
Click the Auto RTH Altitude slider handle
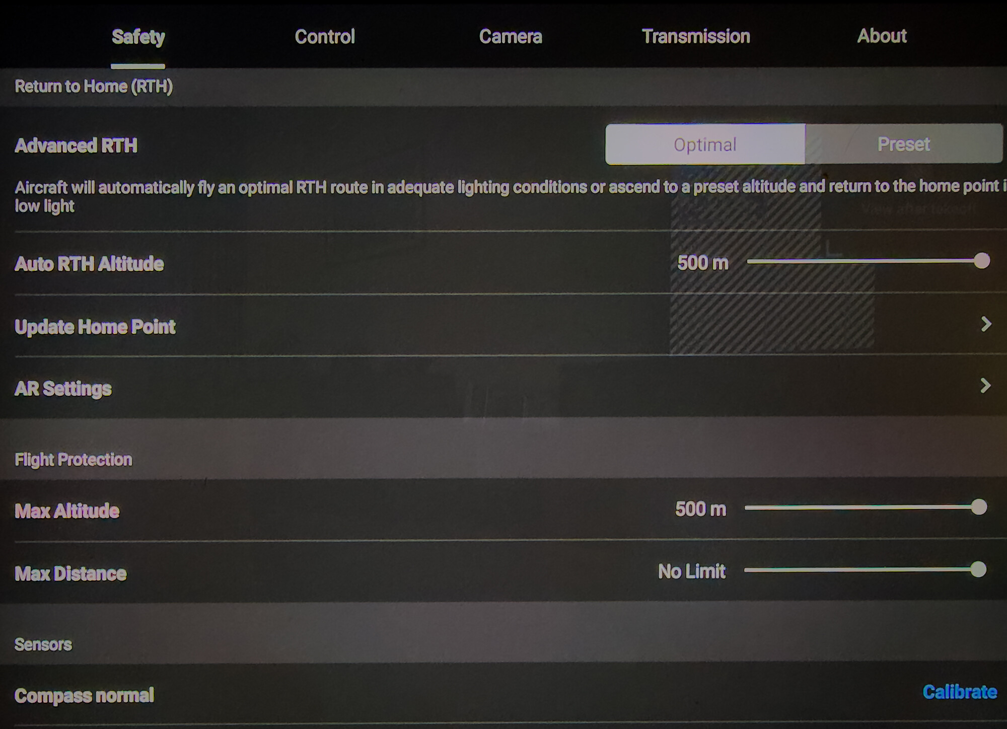[x=981, y=261]
